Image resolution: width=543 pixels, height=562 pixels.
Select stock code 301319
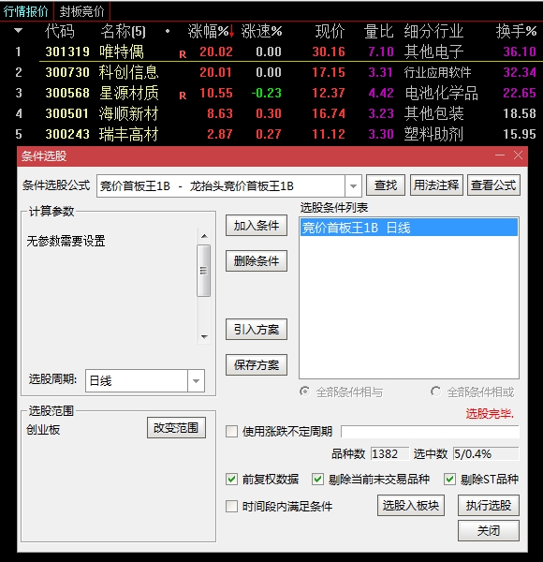[67, 52]
